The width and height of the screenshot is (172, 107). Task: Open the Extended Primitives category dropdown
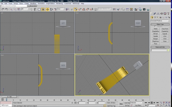click(x=160, y=21)
